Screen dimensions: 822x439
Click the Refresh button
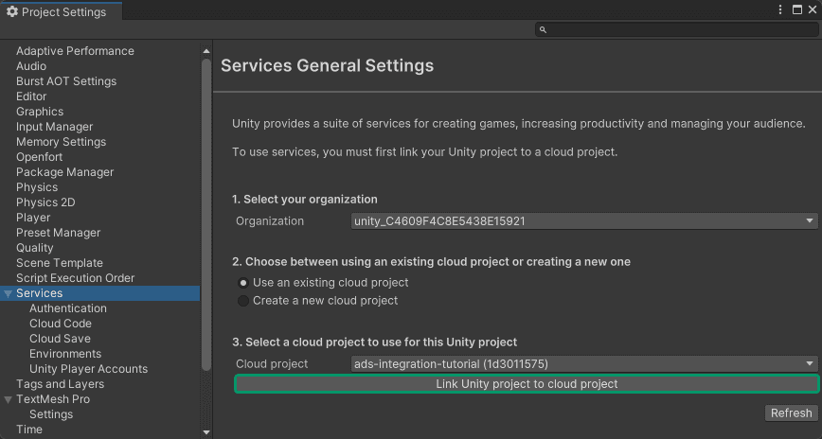(791, 413)
